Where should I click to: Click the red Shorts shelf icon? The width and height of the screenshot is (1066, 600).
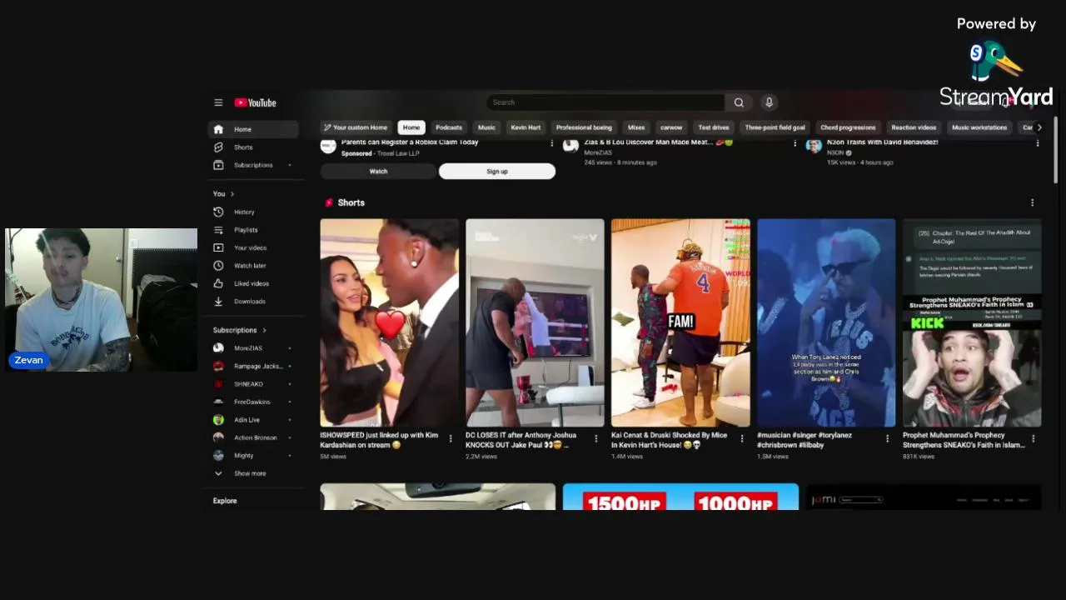[329, 202]
